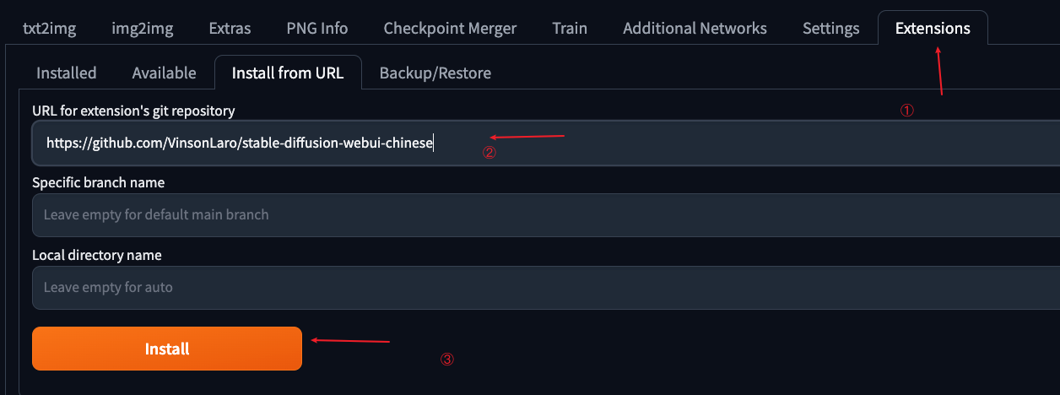Open the img2img tab
Screen dimensions: 1060x395
point(142,28)
